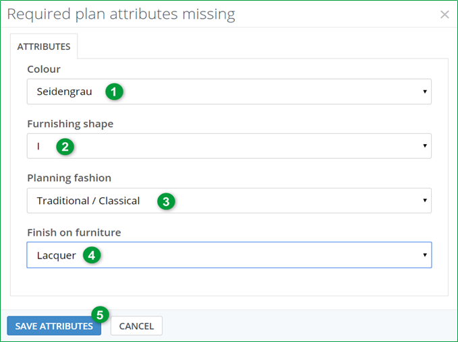Click the Finish on furniture label
458x342 pixels.
(74, 232)
